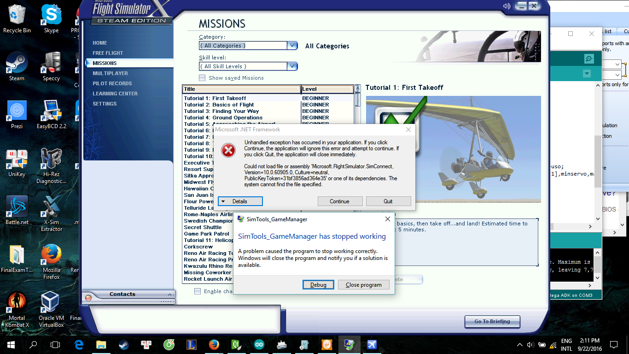This screenshot has height=354, width=629.
Task: Click the Flight Simulator speaker sound icon
Action: coord(507,6)
